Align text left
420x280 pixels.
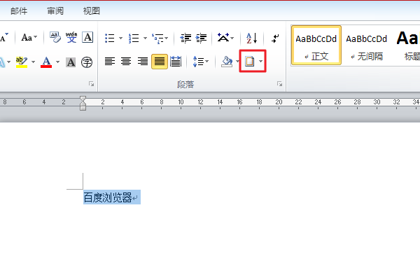[110, 62]
